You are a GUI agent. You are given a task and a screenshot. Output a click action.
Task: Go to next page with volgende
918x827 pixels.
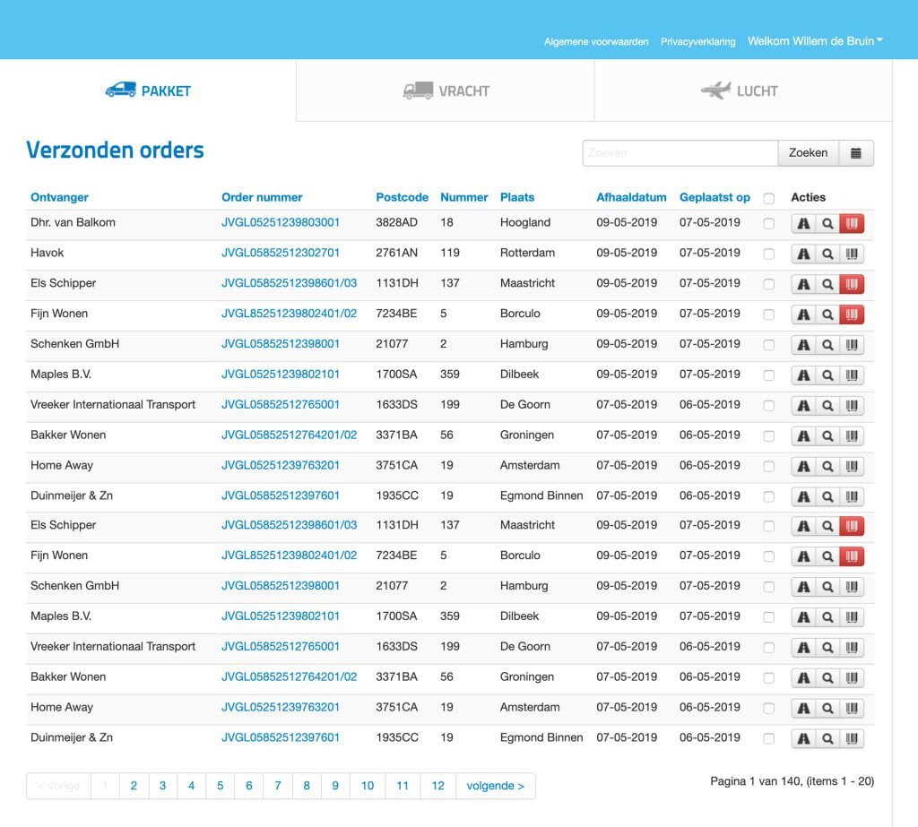click(496, 786)
